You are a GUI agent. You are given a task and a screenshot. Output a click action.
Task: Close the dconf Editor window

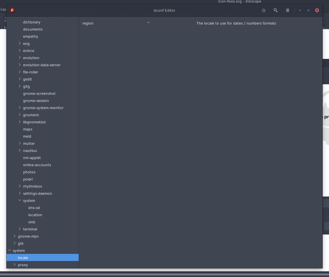click(317, 10)
